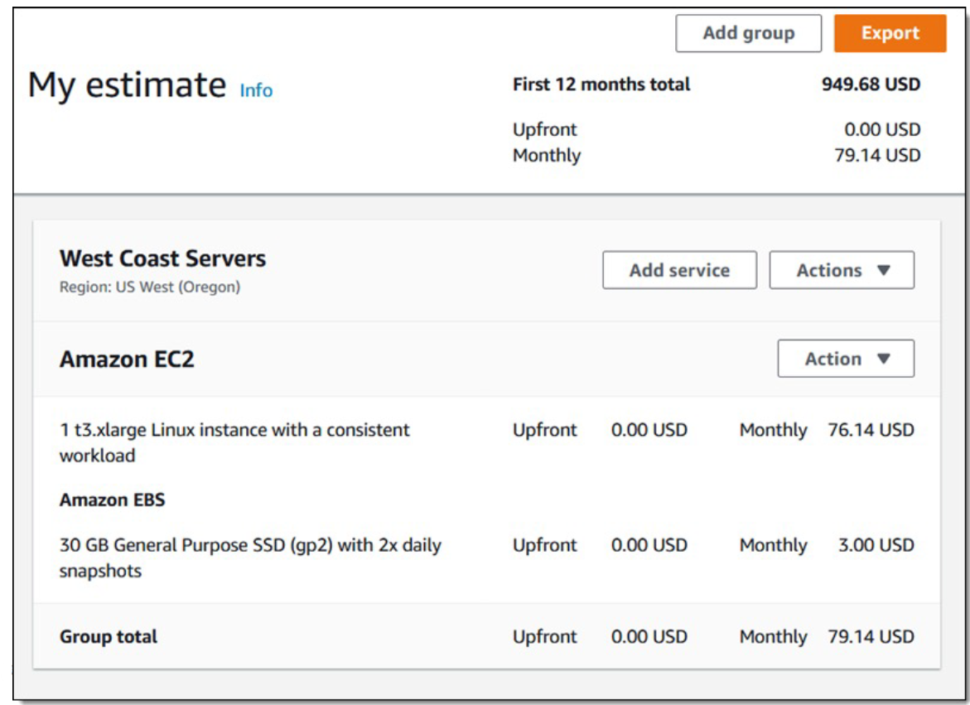The image size is (970, 705).
Task: Add service to West Coast Servers
Action: coord(679,269)
